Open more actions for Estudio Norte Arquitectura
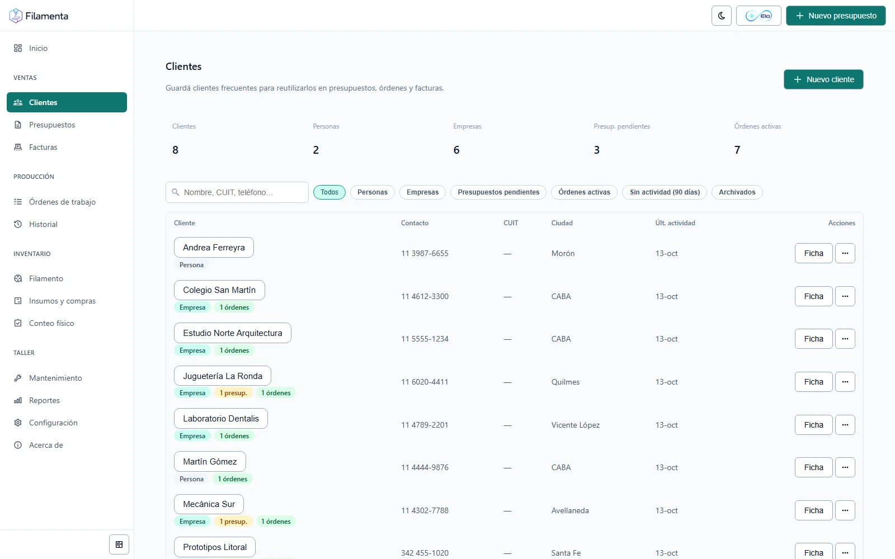The height and width of the screenshot is (559, 895). click(845, 339)
